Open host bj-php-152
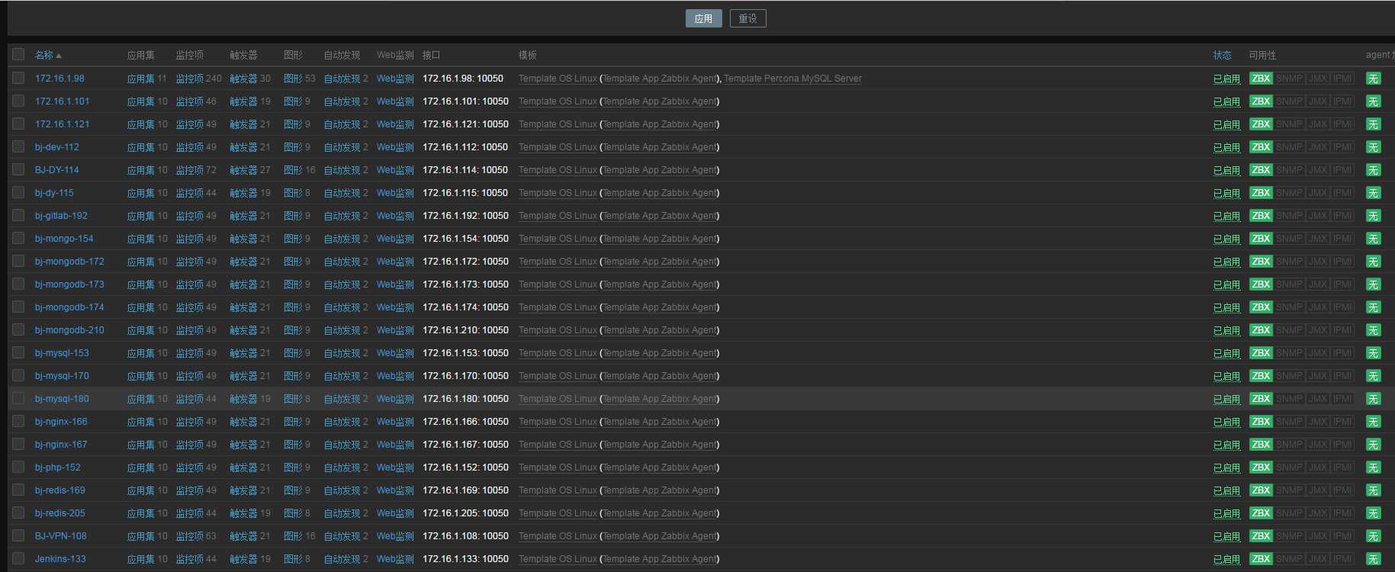1395x572 pixels. point(57,468)
